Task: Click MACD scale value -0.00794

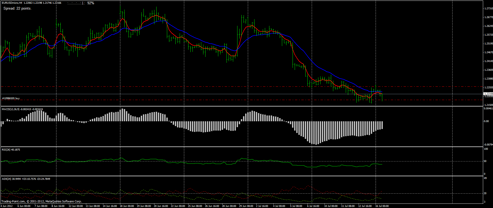Action: (488, 145)
